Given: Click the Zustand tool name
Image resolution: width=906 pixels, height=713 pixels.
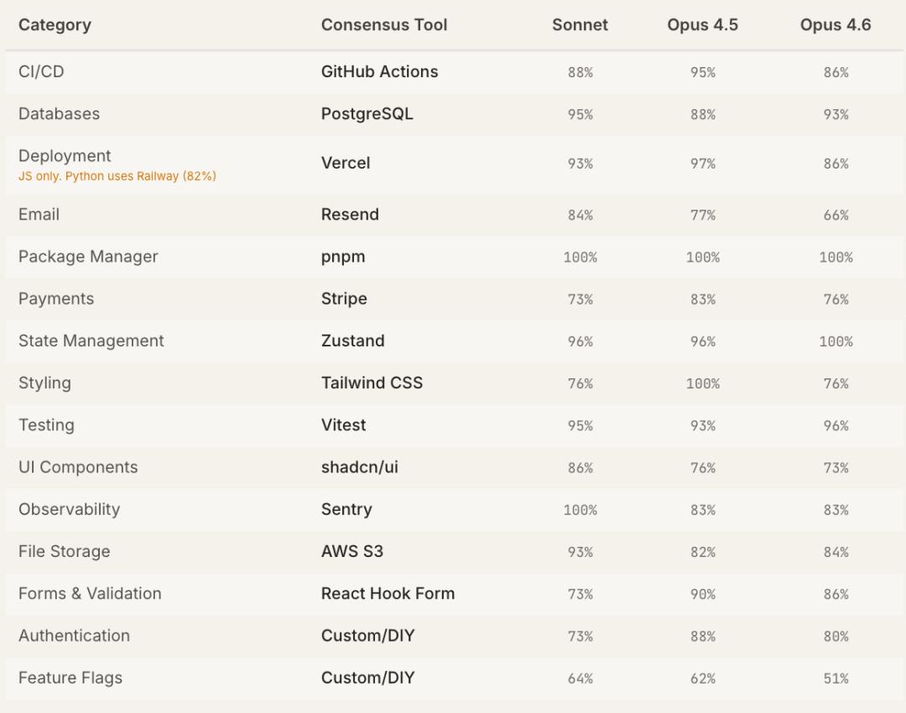Looking at the screenshot, I should pyautogui.click(x=352, y=341).
